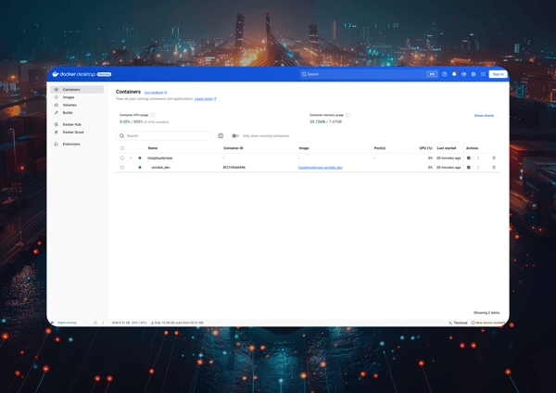Click the column layout icon beside search
556x393 pixels.
click(x=221, y=136)
